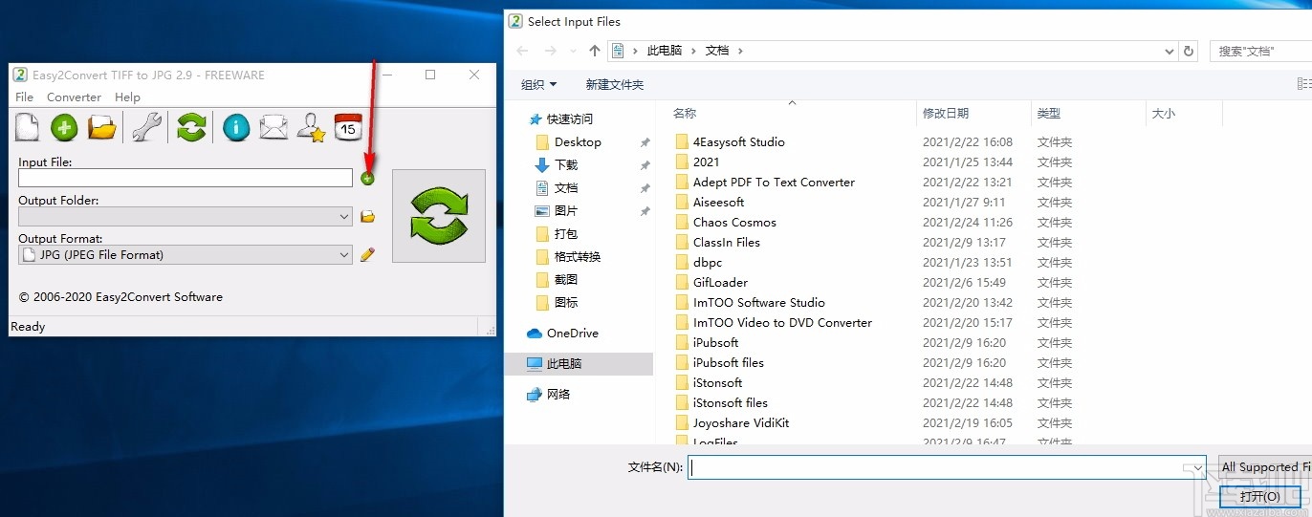The image size is (1312, 517).
Task: Expand the Output Folder dropdown
Action: click(344, 217)
